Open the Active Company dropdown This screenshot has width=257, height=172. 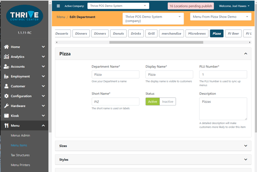[x=118, y=6]
